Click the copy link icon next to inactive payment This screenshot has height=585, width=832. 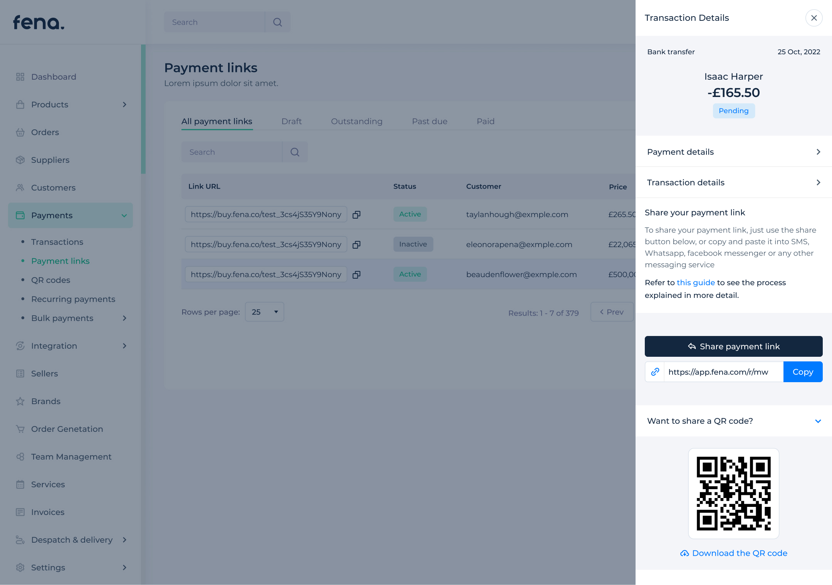357,244
